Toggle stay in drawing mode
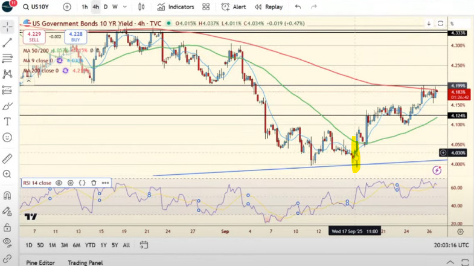 point(7,211)
